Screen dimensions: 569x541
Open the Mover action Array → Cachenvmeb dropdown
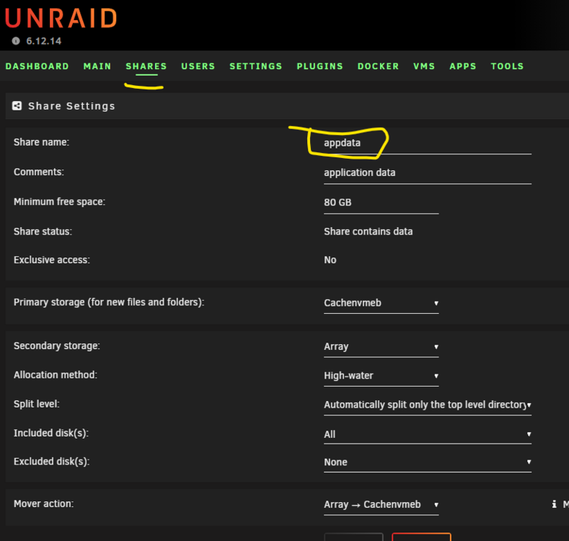[381, 504]
